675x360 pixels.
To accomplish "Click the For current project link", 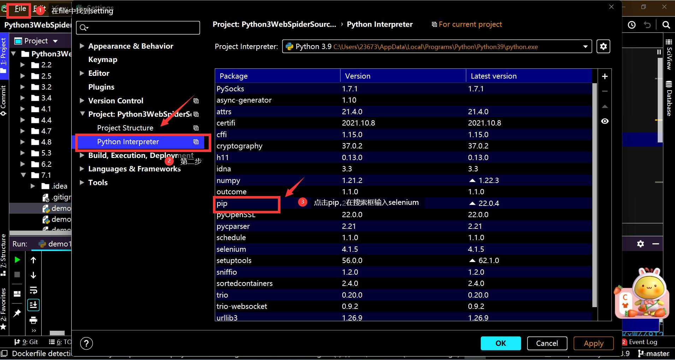I will pos(467,24).
